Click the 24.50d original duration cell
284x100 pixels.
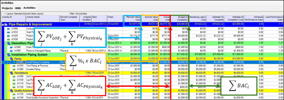pyautogui.click(x=87, y=24)
